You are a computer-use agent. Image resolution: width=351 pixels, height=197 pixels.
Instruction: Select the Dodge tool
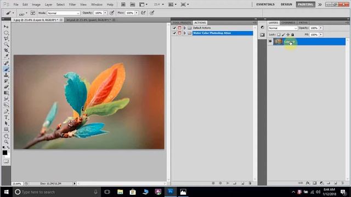[6, 105]
